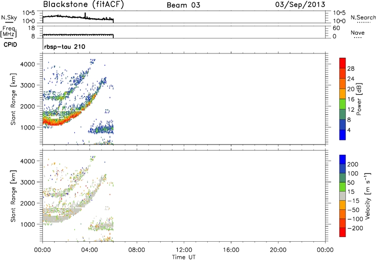Image resolution: width=376 pixels, height=260 pixels.
Task: Click the 'N.Sky' legend label
Action: 9,17
